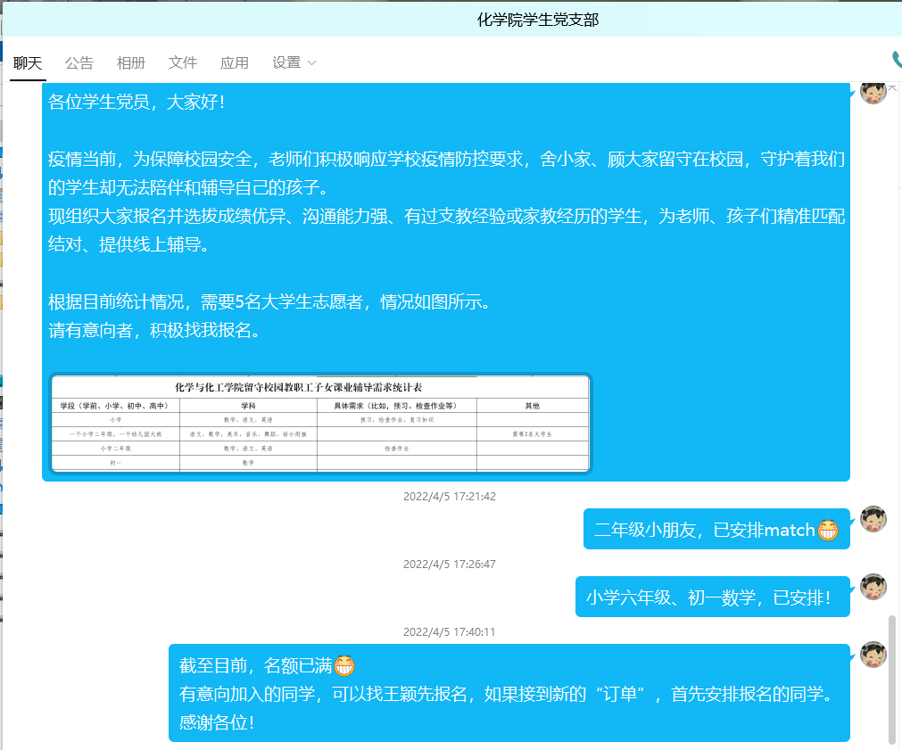Open the 应用 tab
The image size is (902, 750).
[x=235, y=62]
